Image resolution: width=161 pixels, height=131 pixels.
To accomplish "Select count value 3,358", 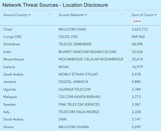I will [x=136, y=112].
